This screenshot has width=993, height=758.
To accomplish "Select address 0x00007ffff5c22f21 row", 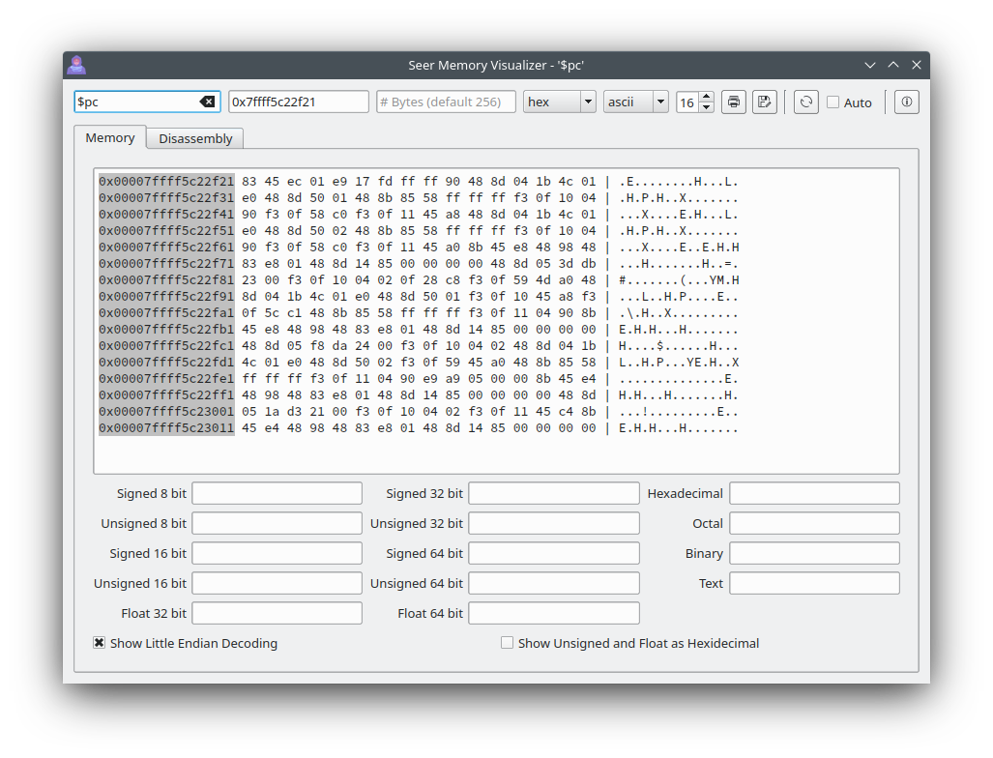I will (166, 181).
